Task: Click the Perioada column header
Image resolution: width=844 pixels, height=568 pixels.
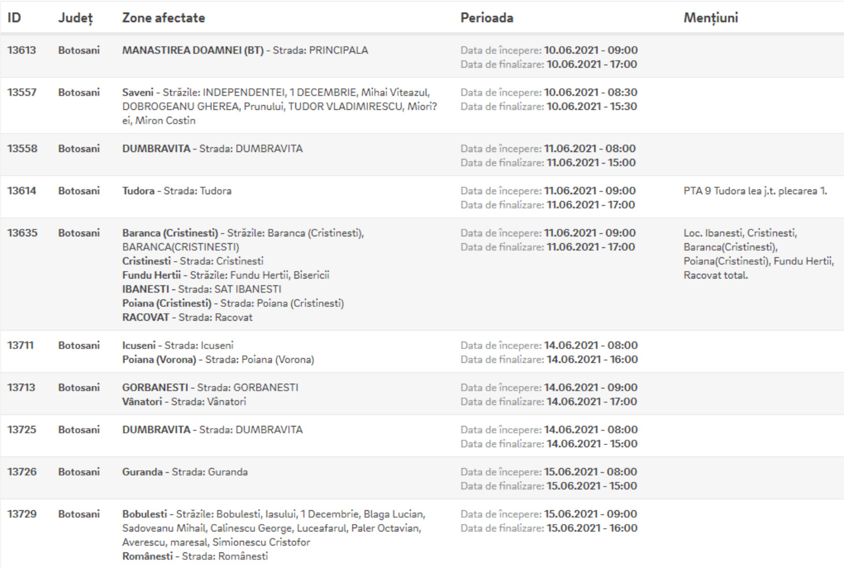Action: [486, 18]
